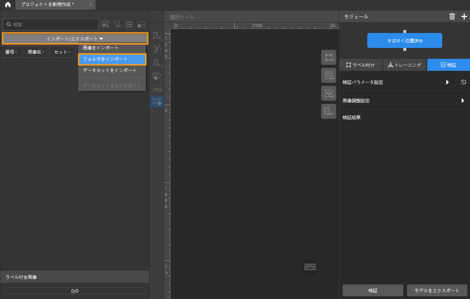The width and height of the screenshot is (470, 299).
Task: Toggle visibility of the validation results checklist
Action: (328, 75)
